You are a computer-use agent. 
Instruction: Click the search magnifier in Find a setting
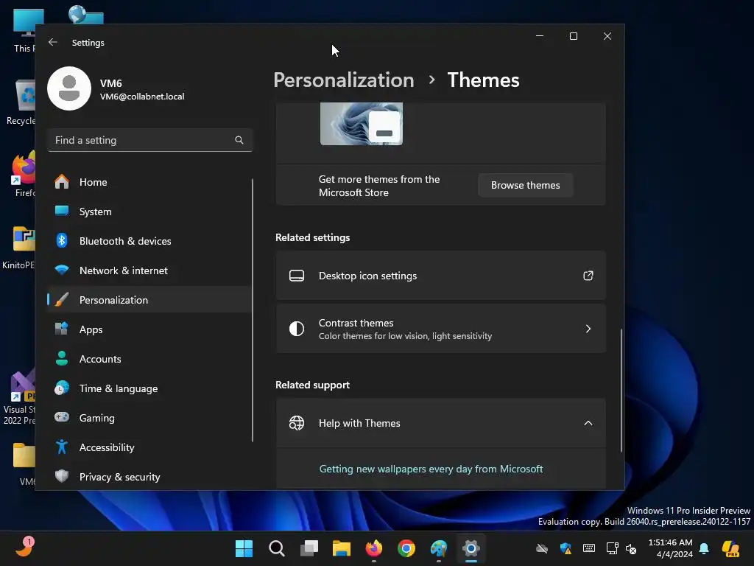pos(239,140)
